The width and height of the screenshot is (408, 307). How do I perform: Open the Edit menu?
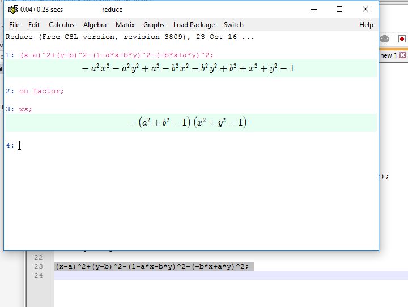tap(34, 25)
